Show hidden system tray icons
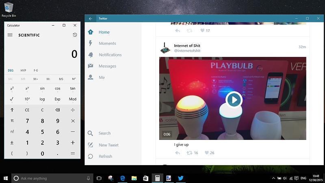325x183 pixels. pos(273,178)
